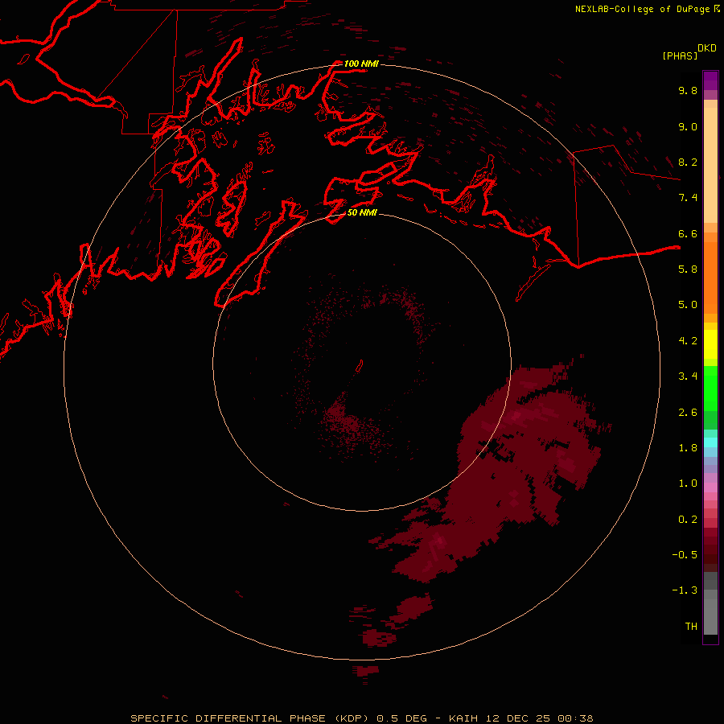The height and width of the screenshot is (724, 724).
Task: Click the 8.2 scale value
Action: coord(688,162)
